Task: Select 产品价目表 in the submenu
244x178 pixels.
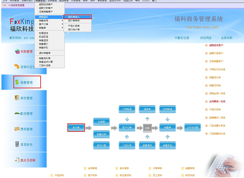Action: pos(74,26)
